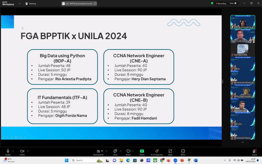Open AI Companion
The image size is (262, 164).
click(157, 152)
